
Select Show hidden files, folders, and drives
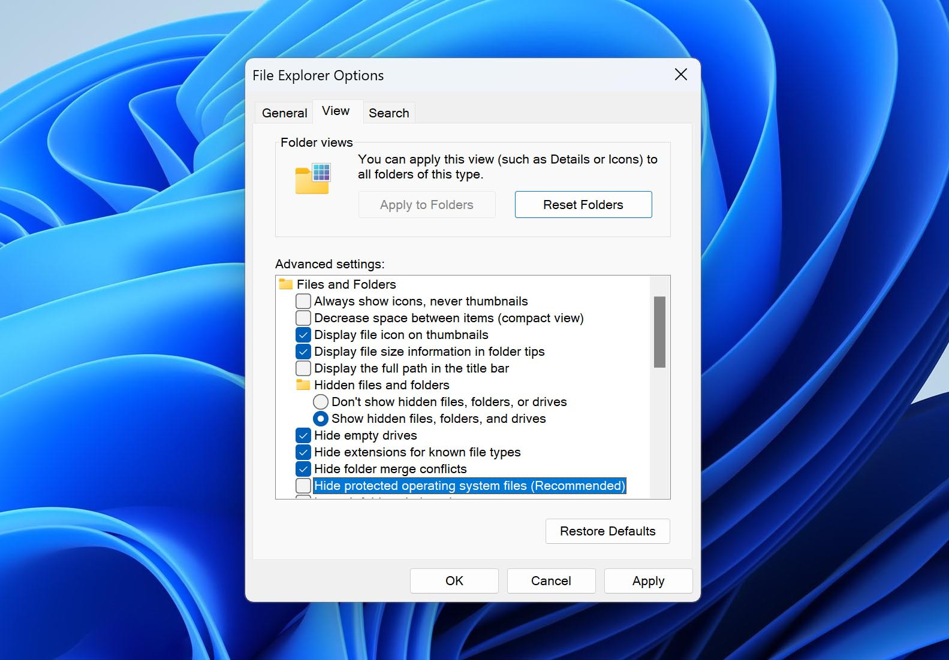coord(321,419)
